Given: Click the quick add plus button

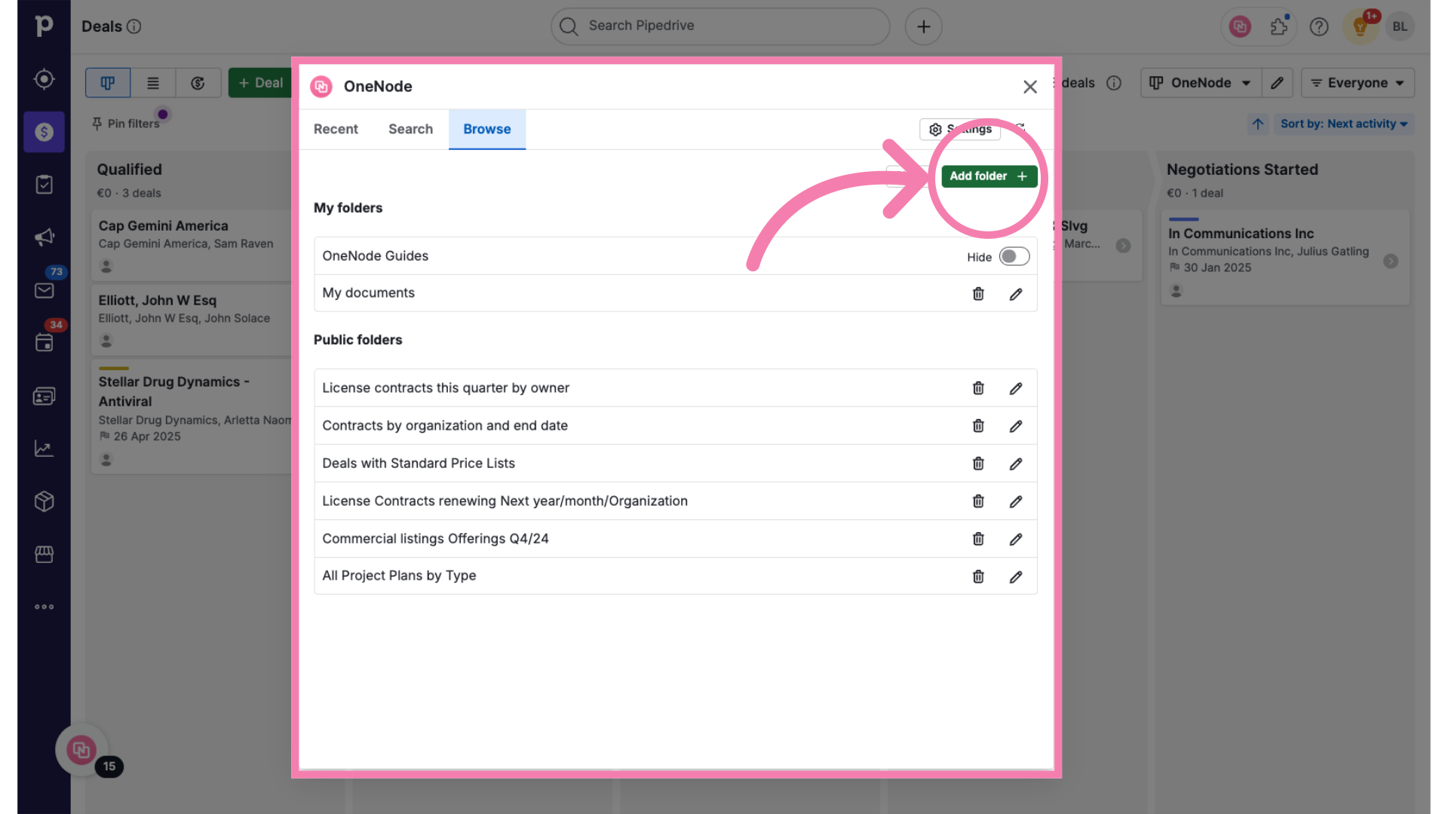Looking at the screenshot, I should [x=923, y=26].
